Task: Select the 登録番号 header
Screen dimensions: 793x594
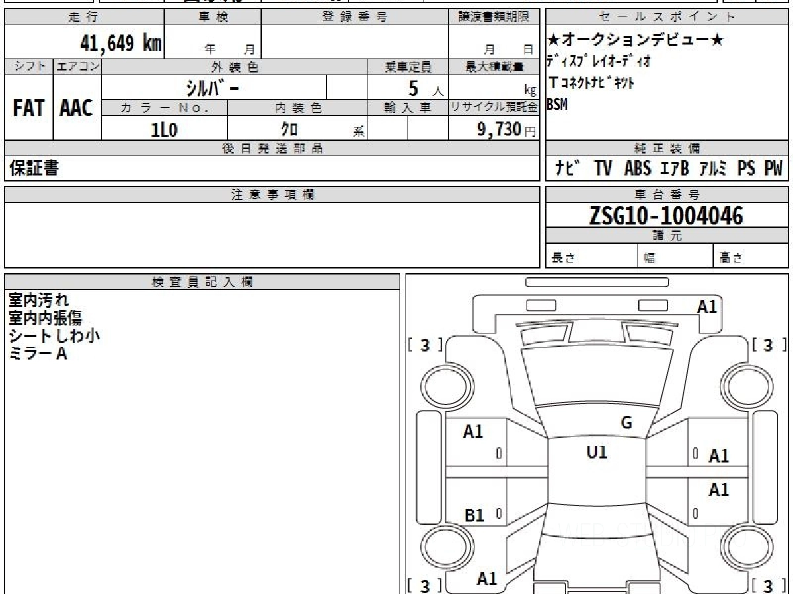Action: (354, 17)
